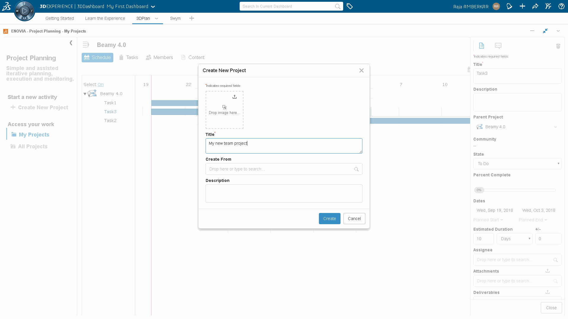
Task: Switch to the Swym tab
Action: point(175,18)
